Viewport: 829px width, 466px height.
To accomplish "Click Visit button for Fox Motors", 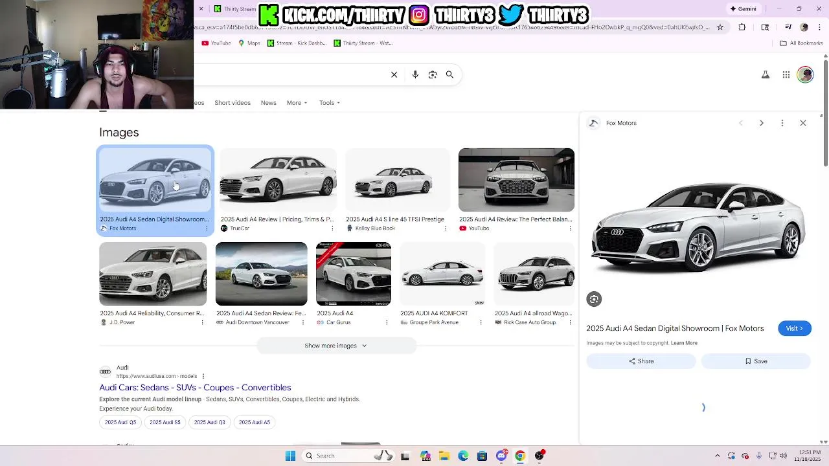I will 795,328.
